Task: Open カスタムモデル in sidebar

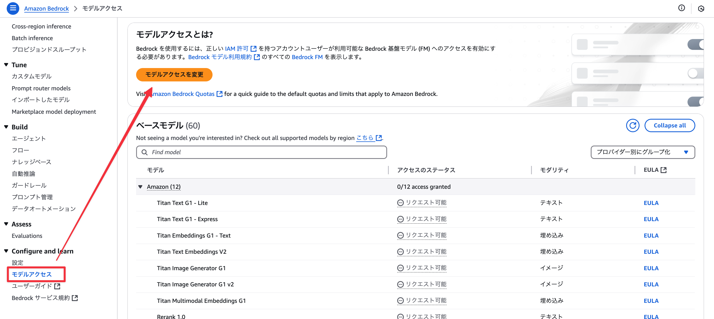Action: point(32,76)
